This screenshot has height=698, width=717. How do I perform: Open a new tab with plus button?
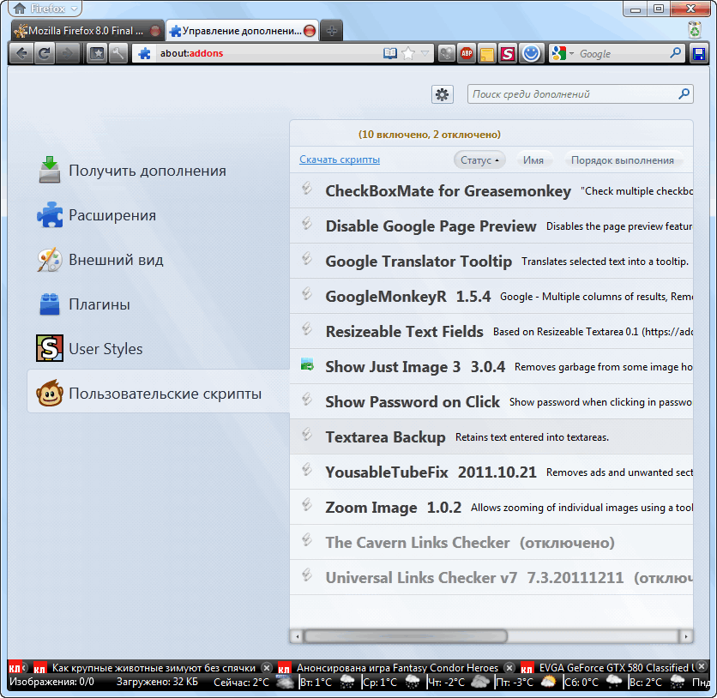tap(331, 31)
